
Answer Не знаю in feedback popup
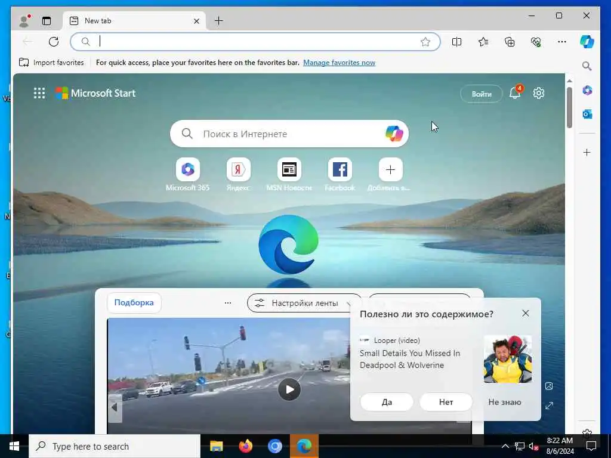pyautogui.click(x=505, y=402)
